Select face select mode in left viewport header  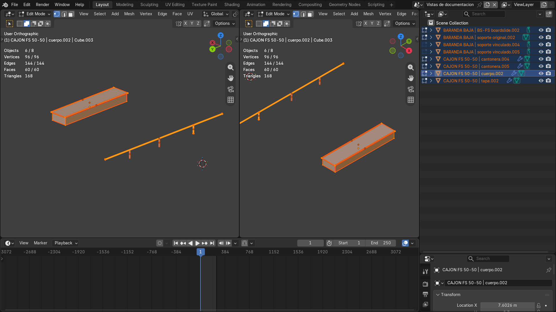pos(71,14)
